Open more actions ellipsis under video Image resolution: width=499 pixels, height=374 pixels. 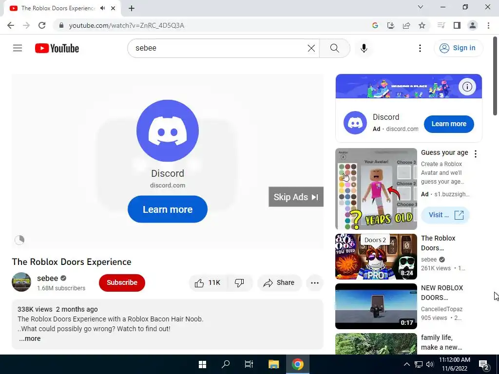click(315, 283)
